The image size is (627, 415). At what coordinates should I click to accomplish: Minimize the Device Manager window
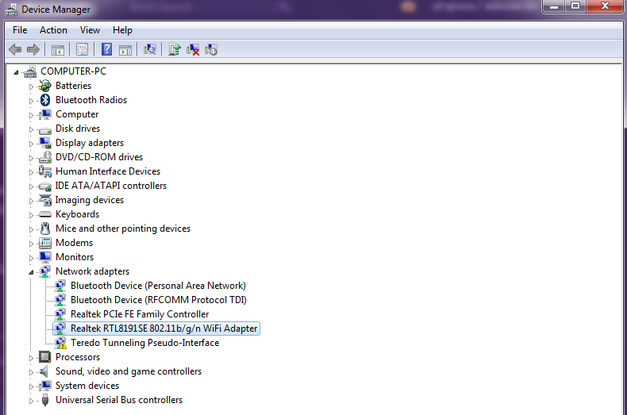pos(554,6)
